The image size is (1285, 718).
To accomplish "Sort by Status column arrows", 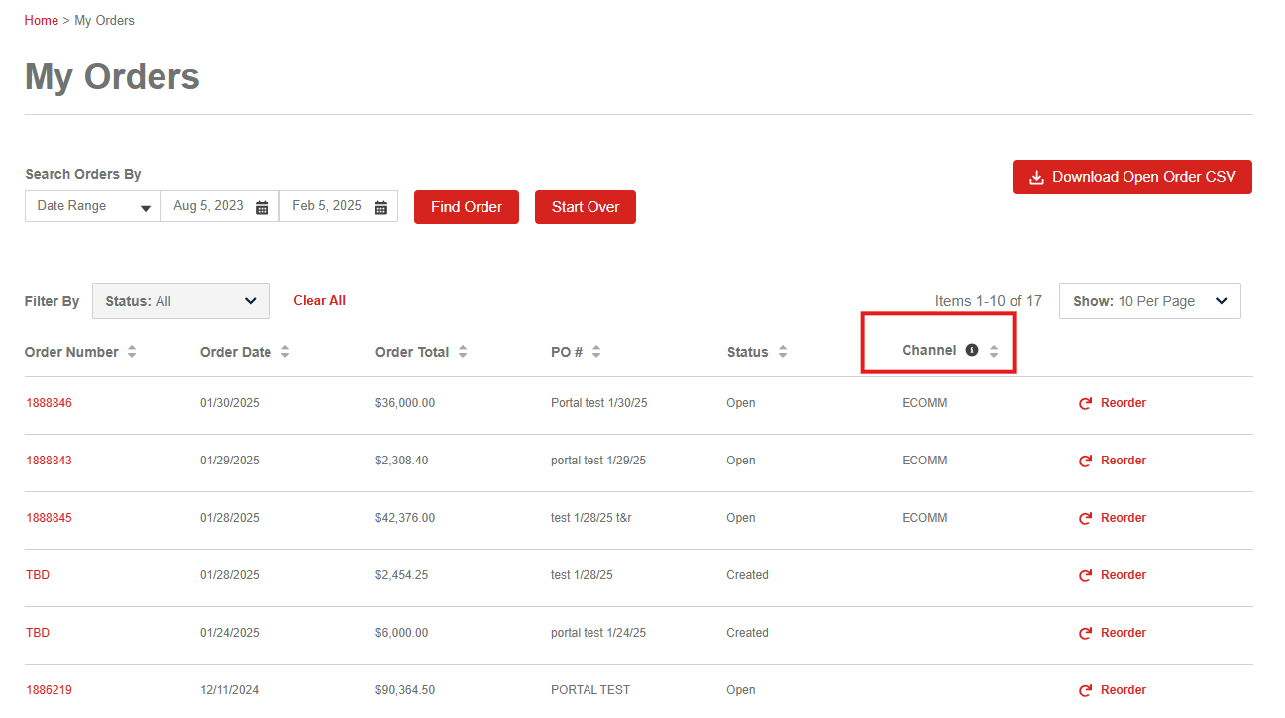I will coord(783,352).
